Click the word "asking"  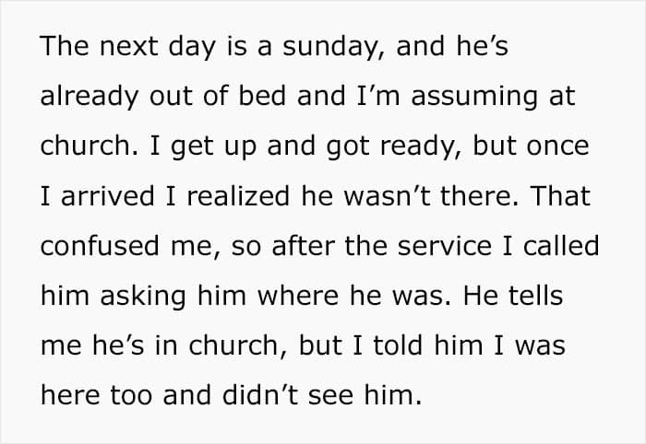click(x=143, y=298)
